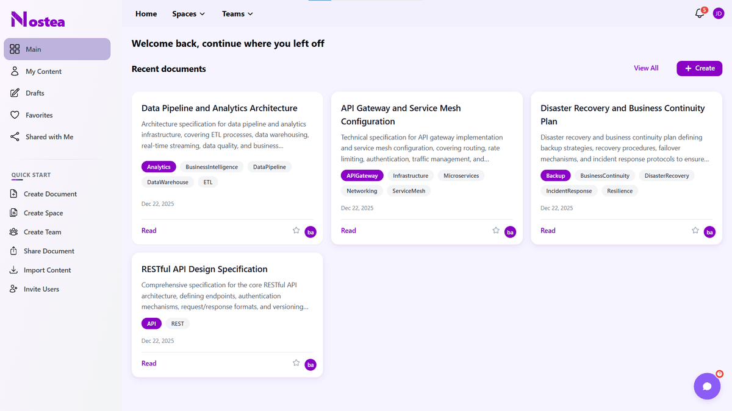
Task: Star the Data Pipeline and Analytics document
Action: [296, 231]
